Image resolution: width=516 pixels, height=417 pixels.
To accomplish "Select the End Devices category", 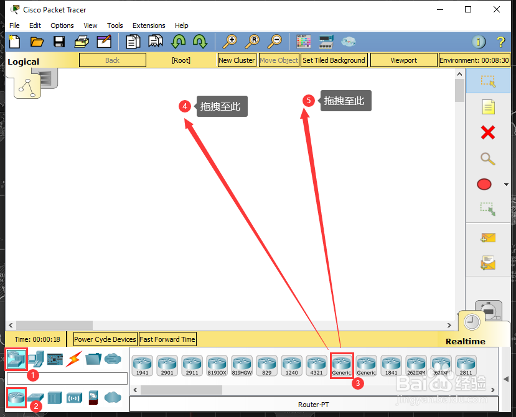I will [36, 359].
